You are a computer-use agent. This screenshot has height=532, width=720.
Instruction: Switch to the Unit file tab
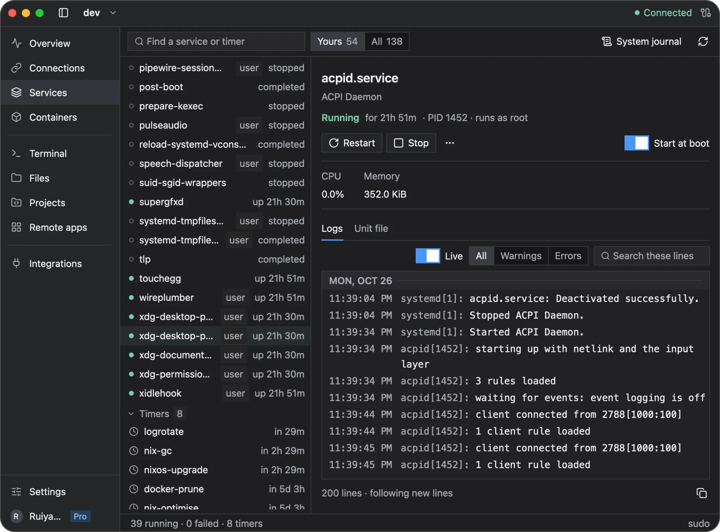point(371,229)
